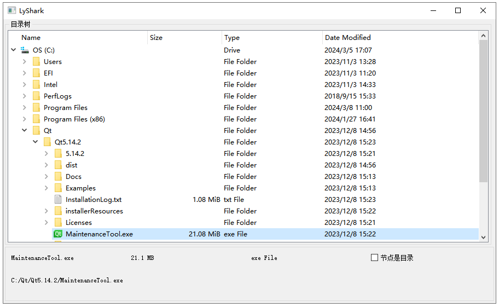
Task: Sort by the Date Modified column header
Action: click(x=401, y=38)
